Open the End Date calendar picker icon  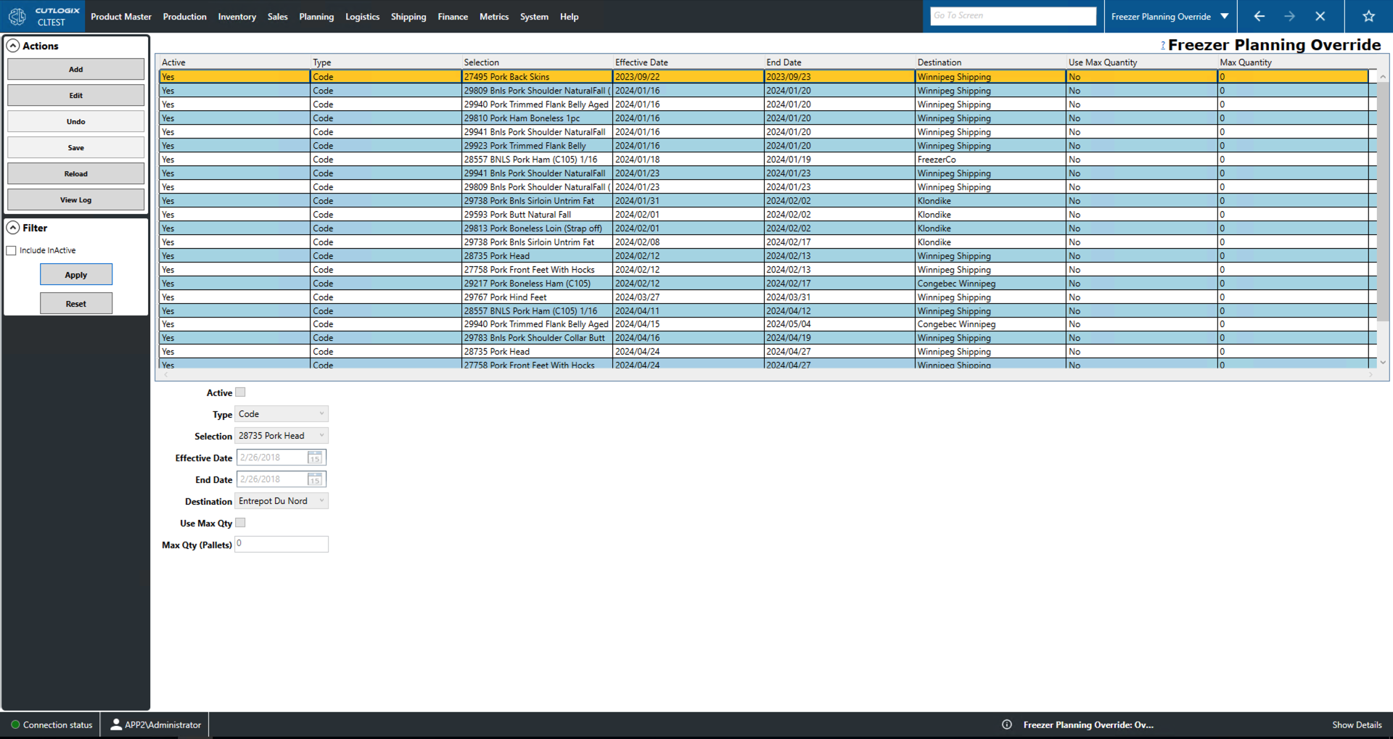315,479
